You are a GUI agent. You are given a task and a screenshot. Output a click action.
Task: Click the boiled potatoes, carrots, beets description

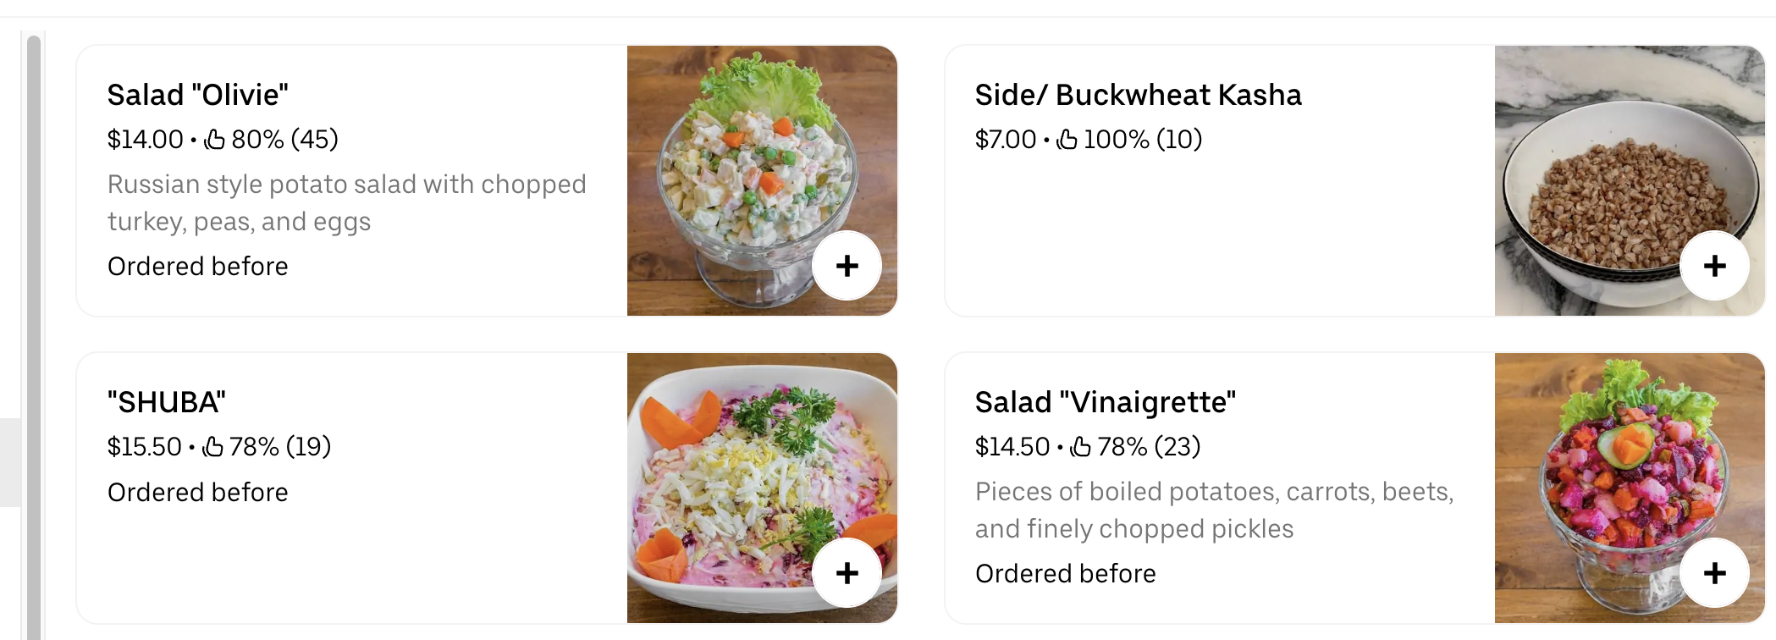coord(1214,510)
